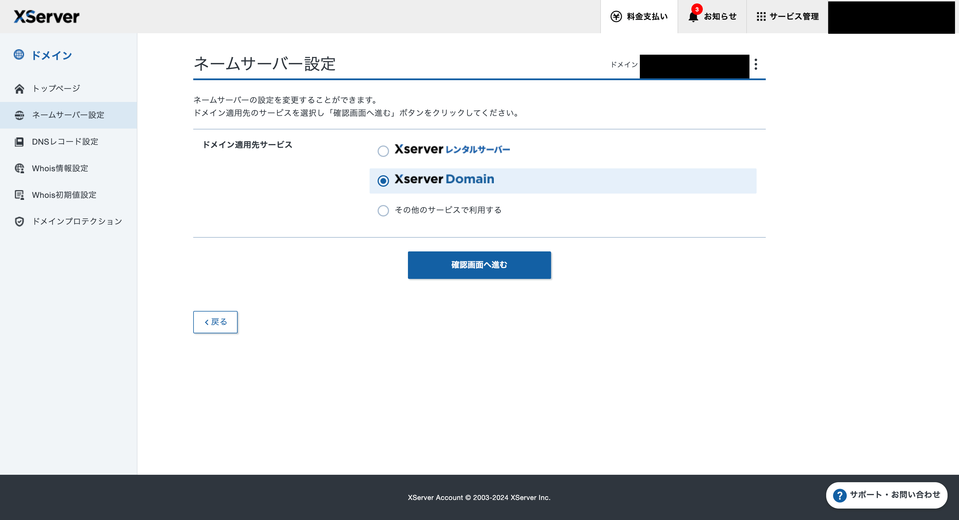Click the XServer Account copyright footer text
The image size is (959, 520).
tap(479, 498)
